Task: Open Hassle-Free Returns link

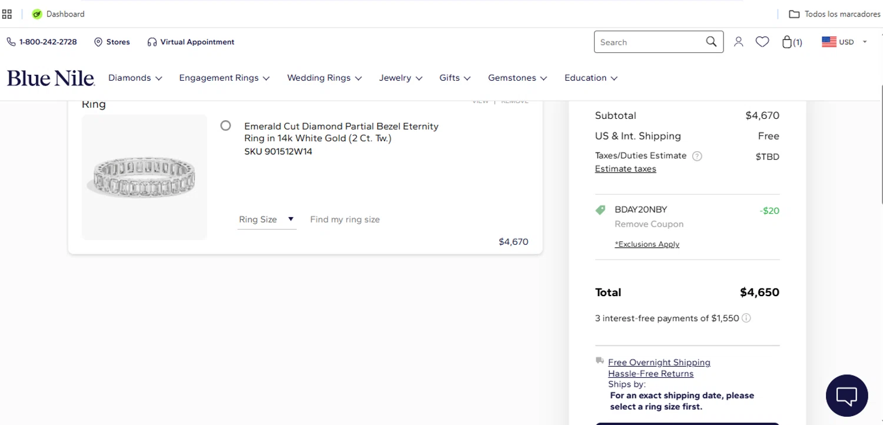Action: click(650, 374)
